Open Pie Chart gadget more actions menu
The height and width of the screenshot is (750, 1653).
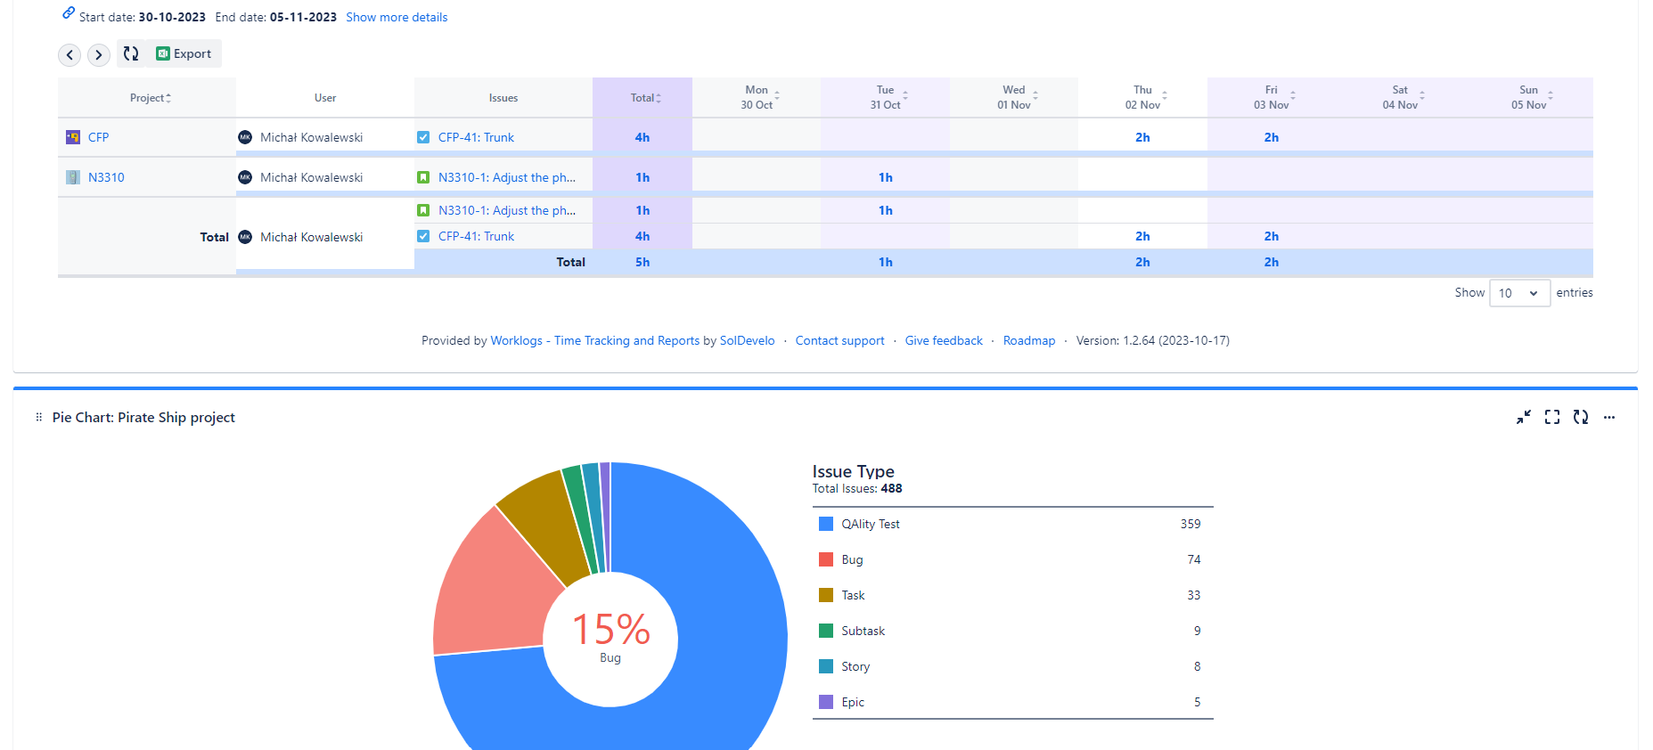click(x=1608, y=417)
